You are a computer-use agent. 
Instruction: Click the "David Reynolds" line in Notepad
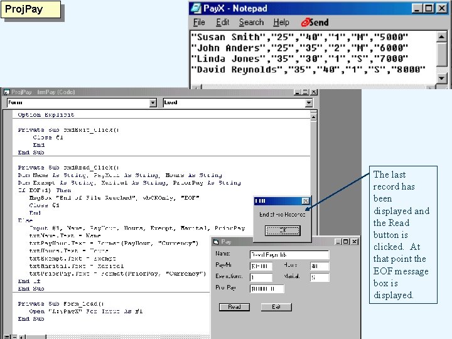click(x=308, y=70)
